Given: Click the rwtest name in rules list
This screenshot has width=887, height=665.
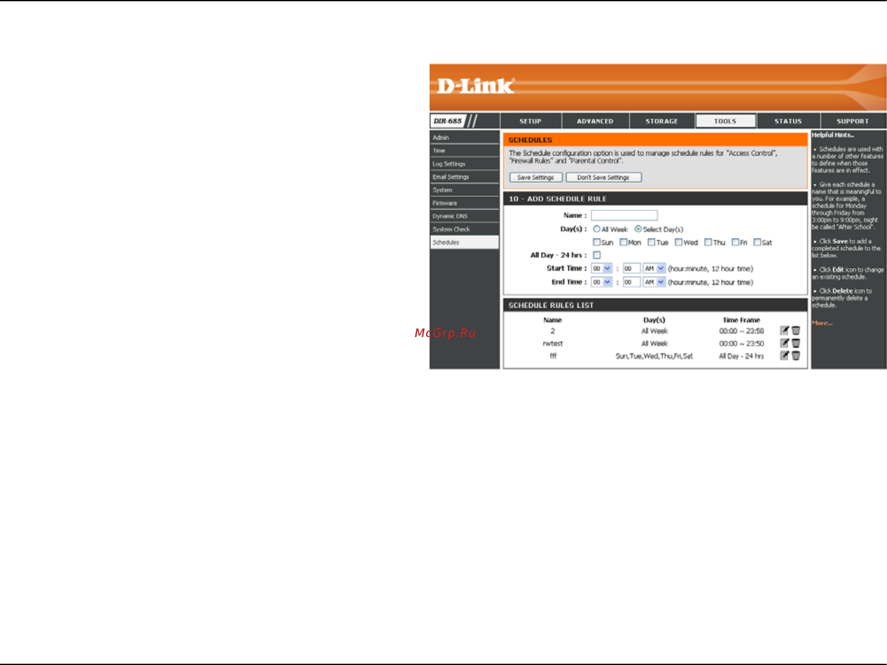Looking at the screenshot, I should coord(553,343).
